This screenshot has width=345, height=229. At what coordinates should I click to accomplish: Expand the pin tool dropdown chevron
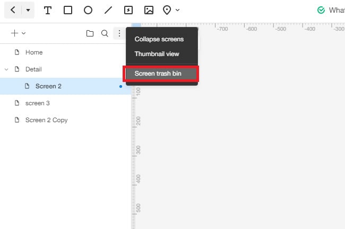(178, 10)
